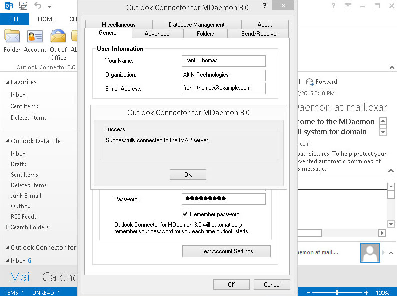397x296 pixels.
Task: Collapse the Outlook Data File group
Action: tap(7, 141)
